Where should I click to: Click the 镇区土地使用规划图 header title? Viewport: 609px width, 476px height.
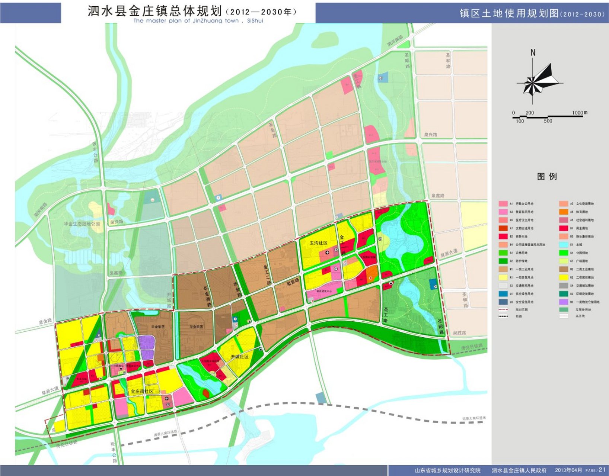click(509, 13)
